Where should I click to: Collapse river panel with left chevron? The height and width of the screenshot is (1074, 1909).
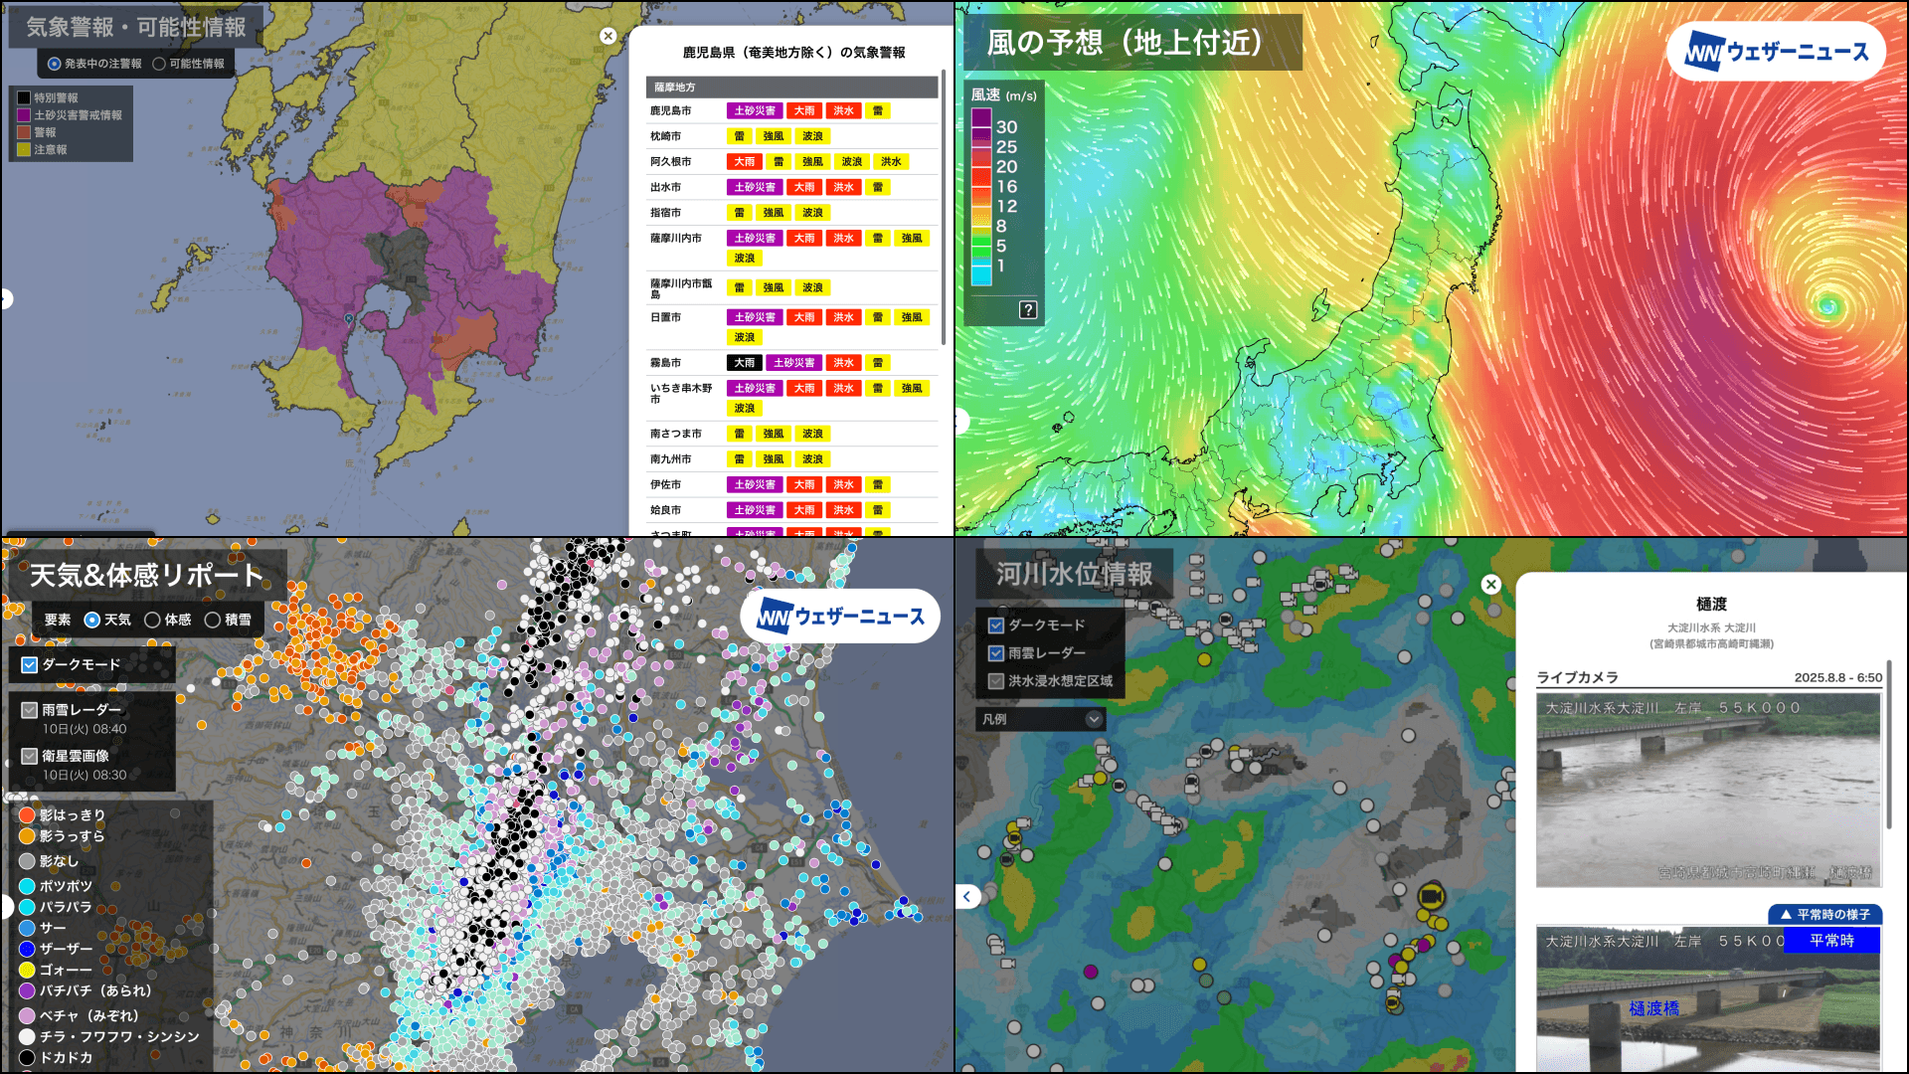(967, 897)
